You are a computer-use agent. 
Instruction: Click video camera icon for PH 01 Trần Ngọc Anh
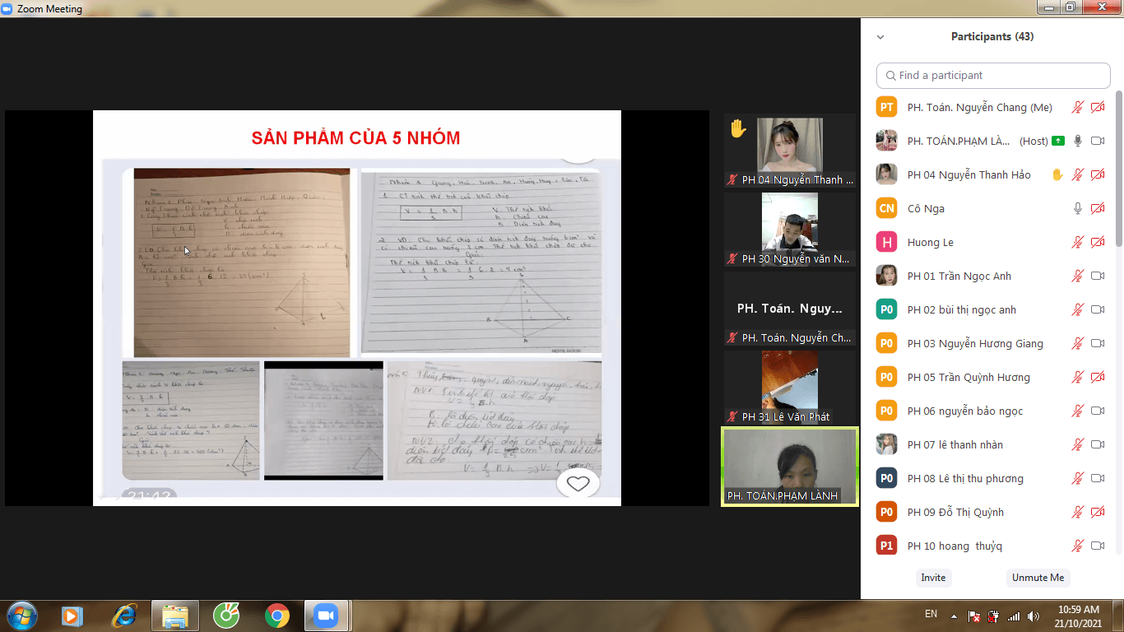pos(1097,276)
